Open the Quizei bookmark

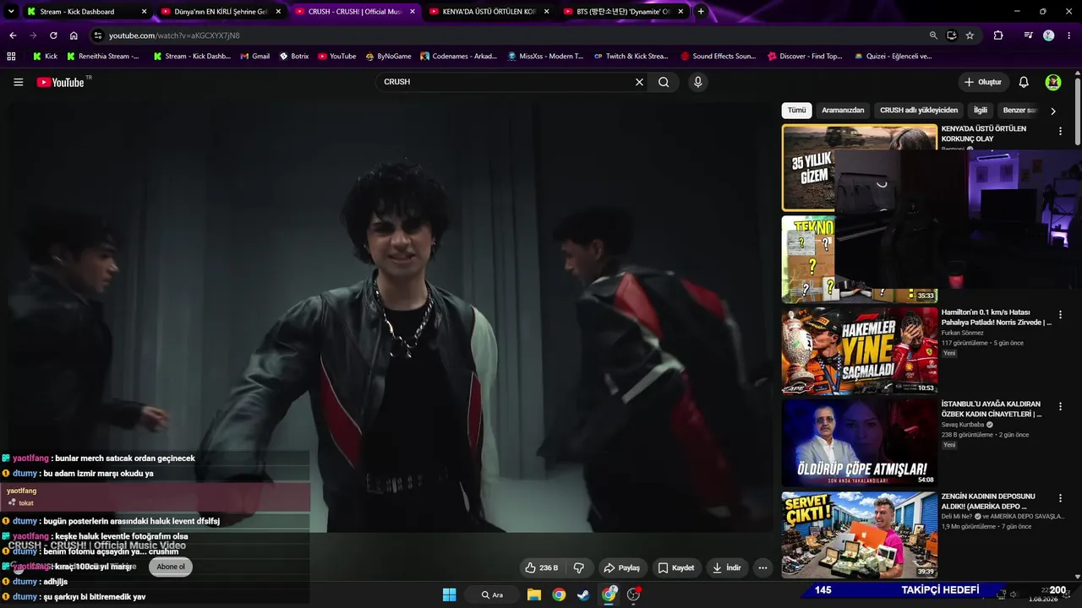click(x=893, y=57)
